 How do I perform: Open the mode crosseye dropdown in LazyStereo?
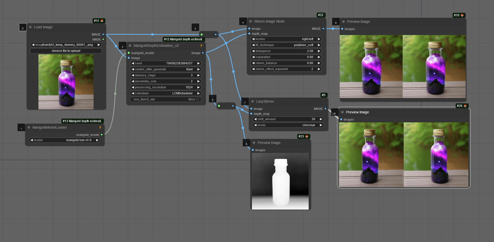click(288, 125)
